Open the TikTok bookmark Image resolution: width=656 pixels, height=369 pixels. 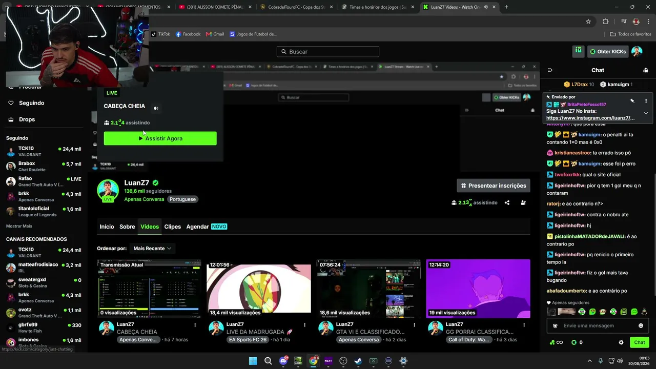160,34
